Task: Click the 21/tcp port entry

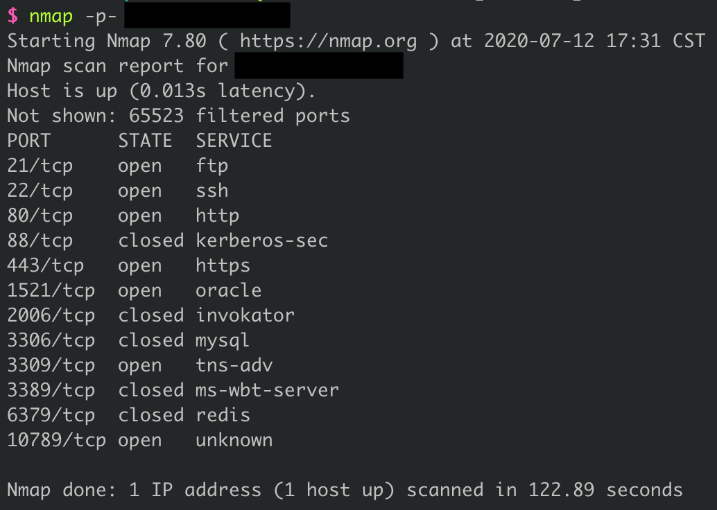Action: point(40,166)
